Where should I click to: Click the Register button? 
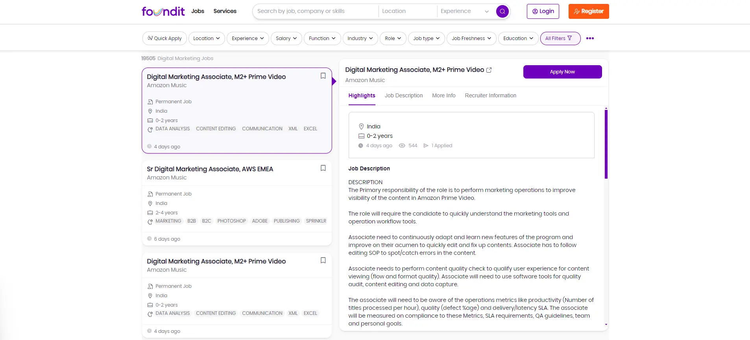(589, 11)
